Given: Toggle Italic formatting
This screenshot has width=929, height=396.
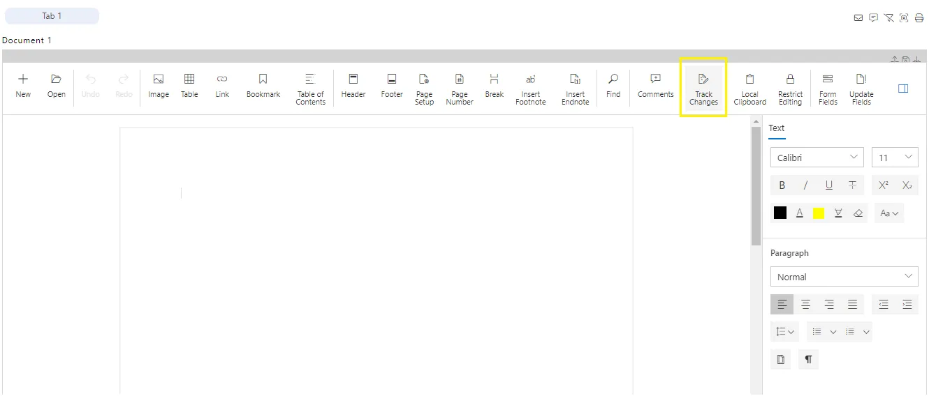Looking at the screenshot, I should pos(805,185).
